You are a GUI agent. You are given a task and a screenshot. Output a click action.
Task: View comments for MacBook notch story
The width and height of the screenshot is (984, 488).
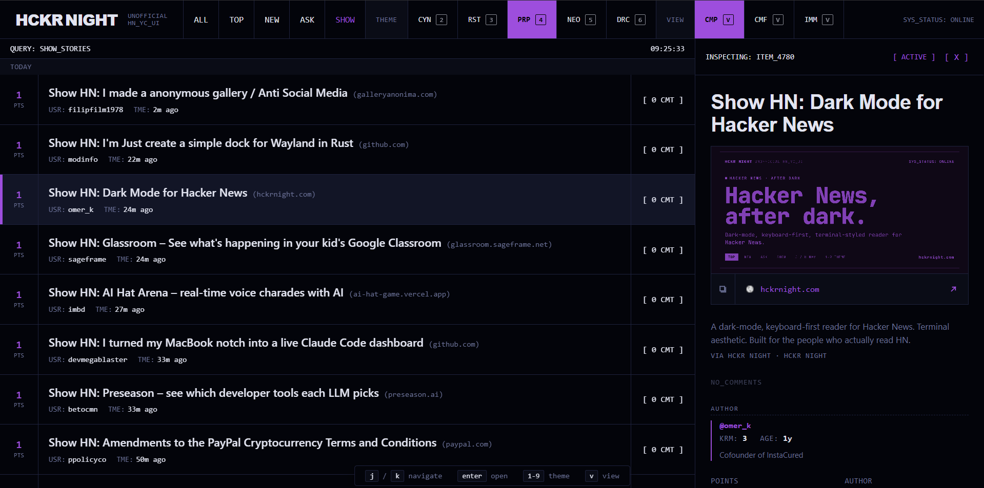tap(663, 350)
